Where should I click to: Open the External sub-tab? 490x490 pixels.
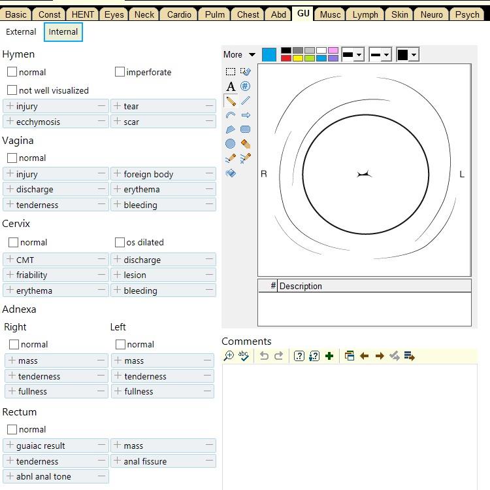(21, 31)
